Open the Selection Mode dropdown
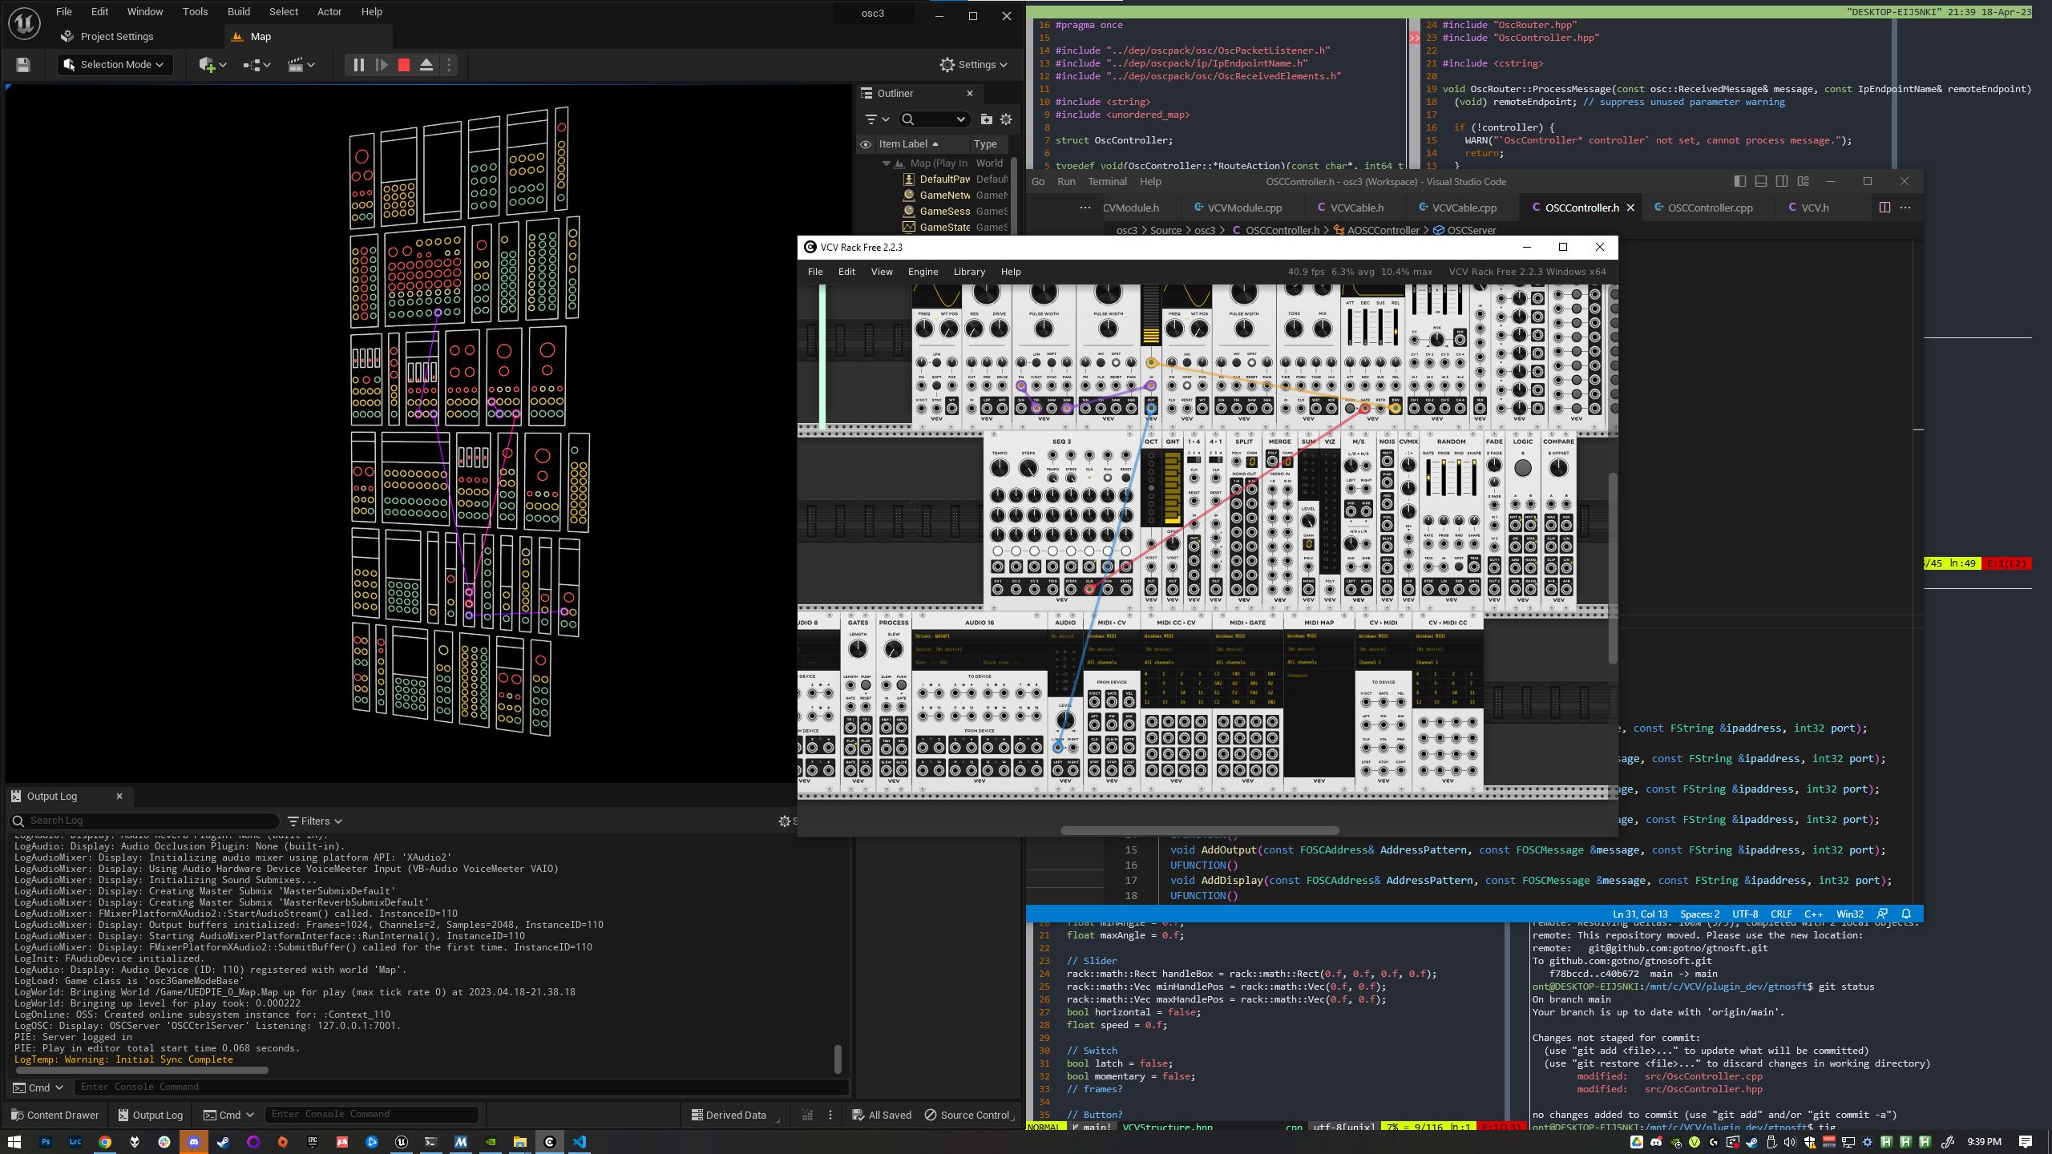 tap(115, 65)
